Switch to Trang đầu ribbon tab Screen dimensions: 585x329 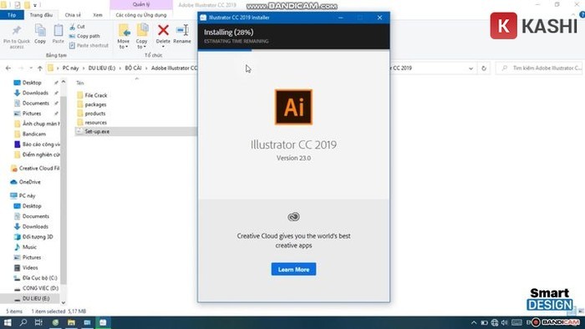41,15
